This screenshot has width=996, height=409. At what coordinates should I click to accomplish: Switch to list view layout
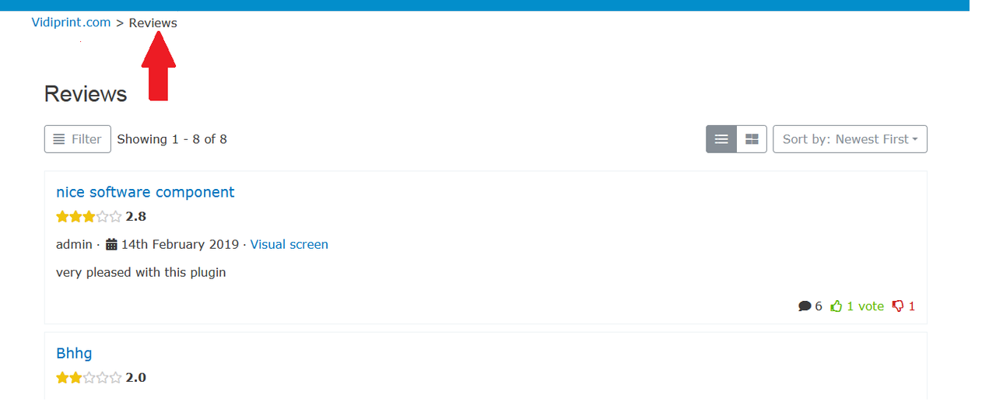pos(721,139)
